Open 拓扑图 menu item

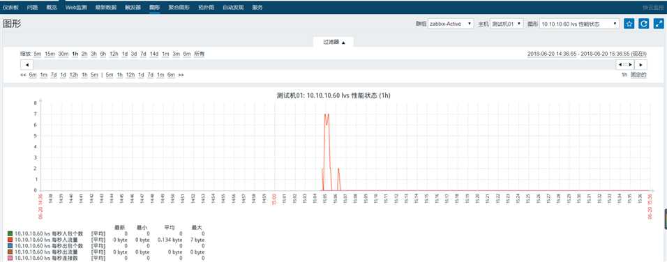[207, 7]
